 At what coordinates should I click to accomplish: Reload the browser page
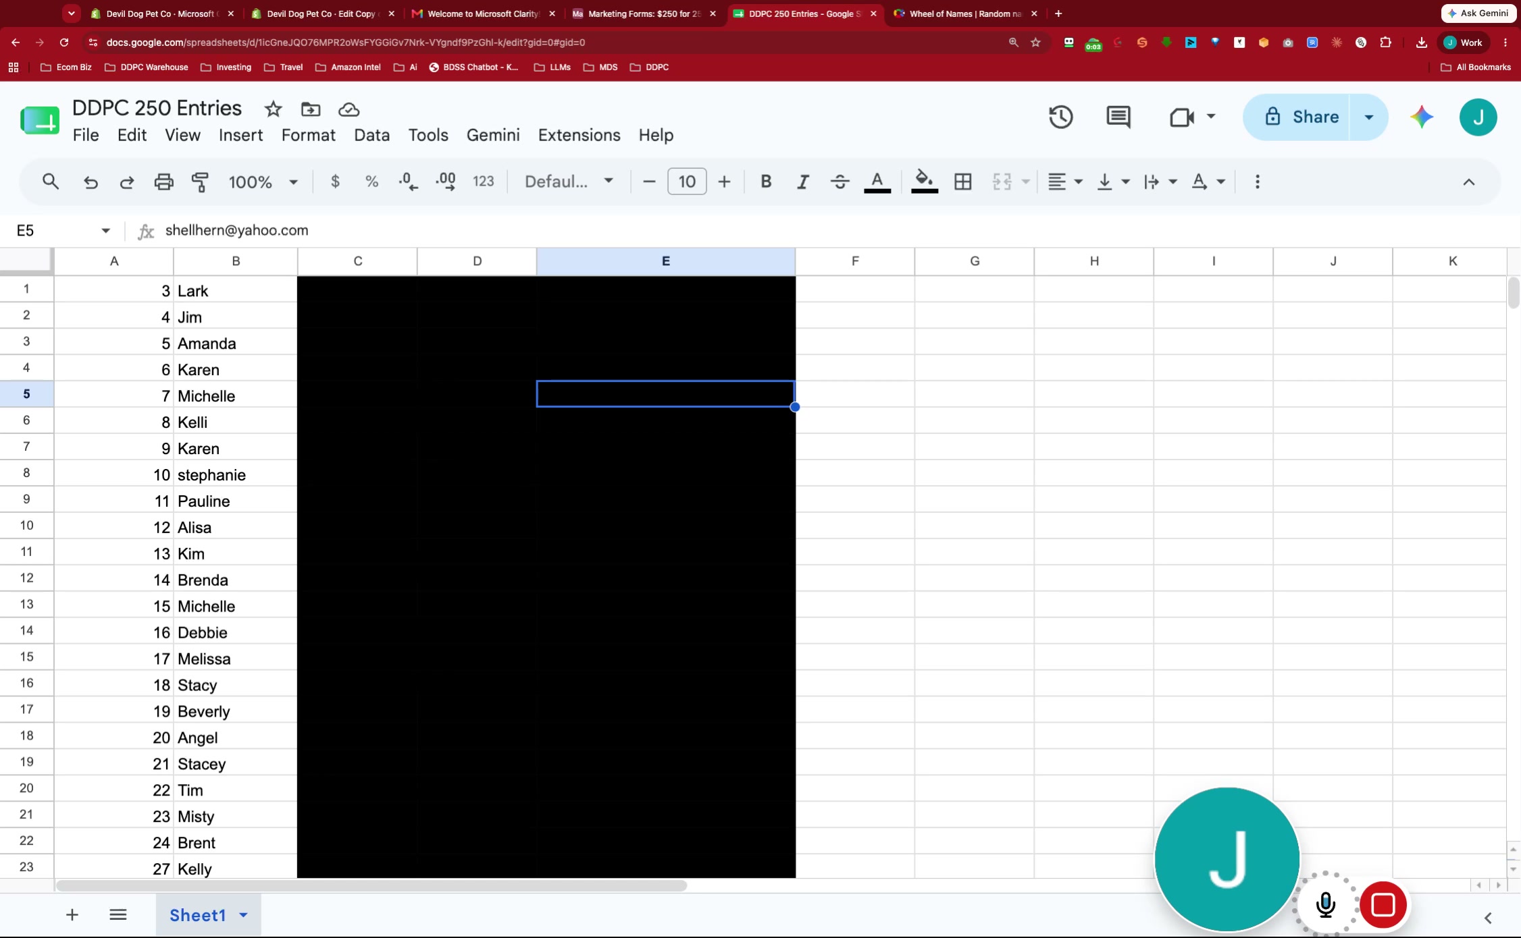[x=64, y=43]
